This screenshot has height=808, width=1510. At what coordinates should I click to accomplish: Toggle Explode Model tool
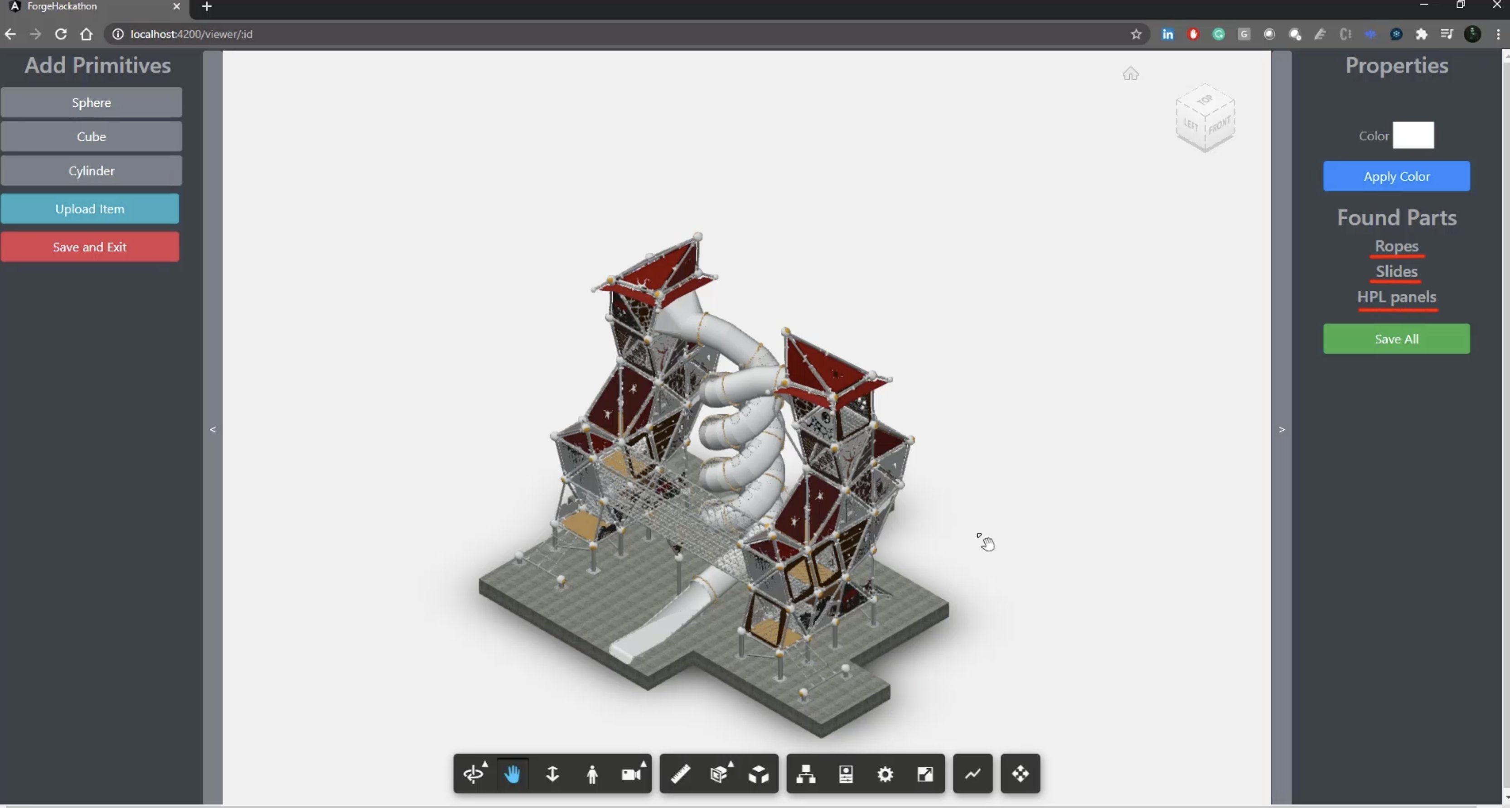point(759,774)
